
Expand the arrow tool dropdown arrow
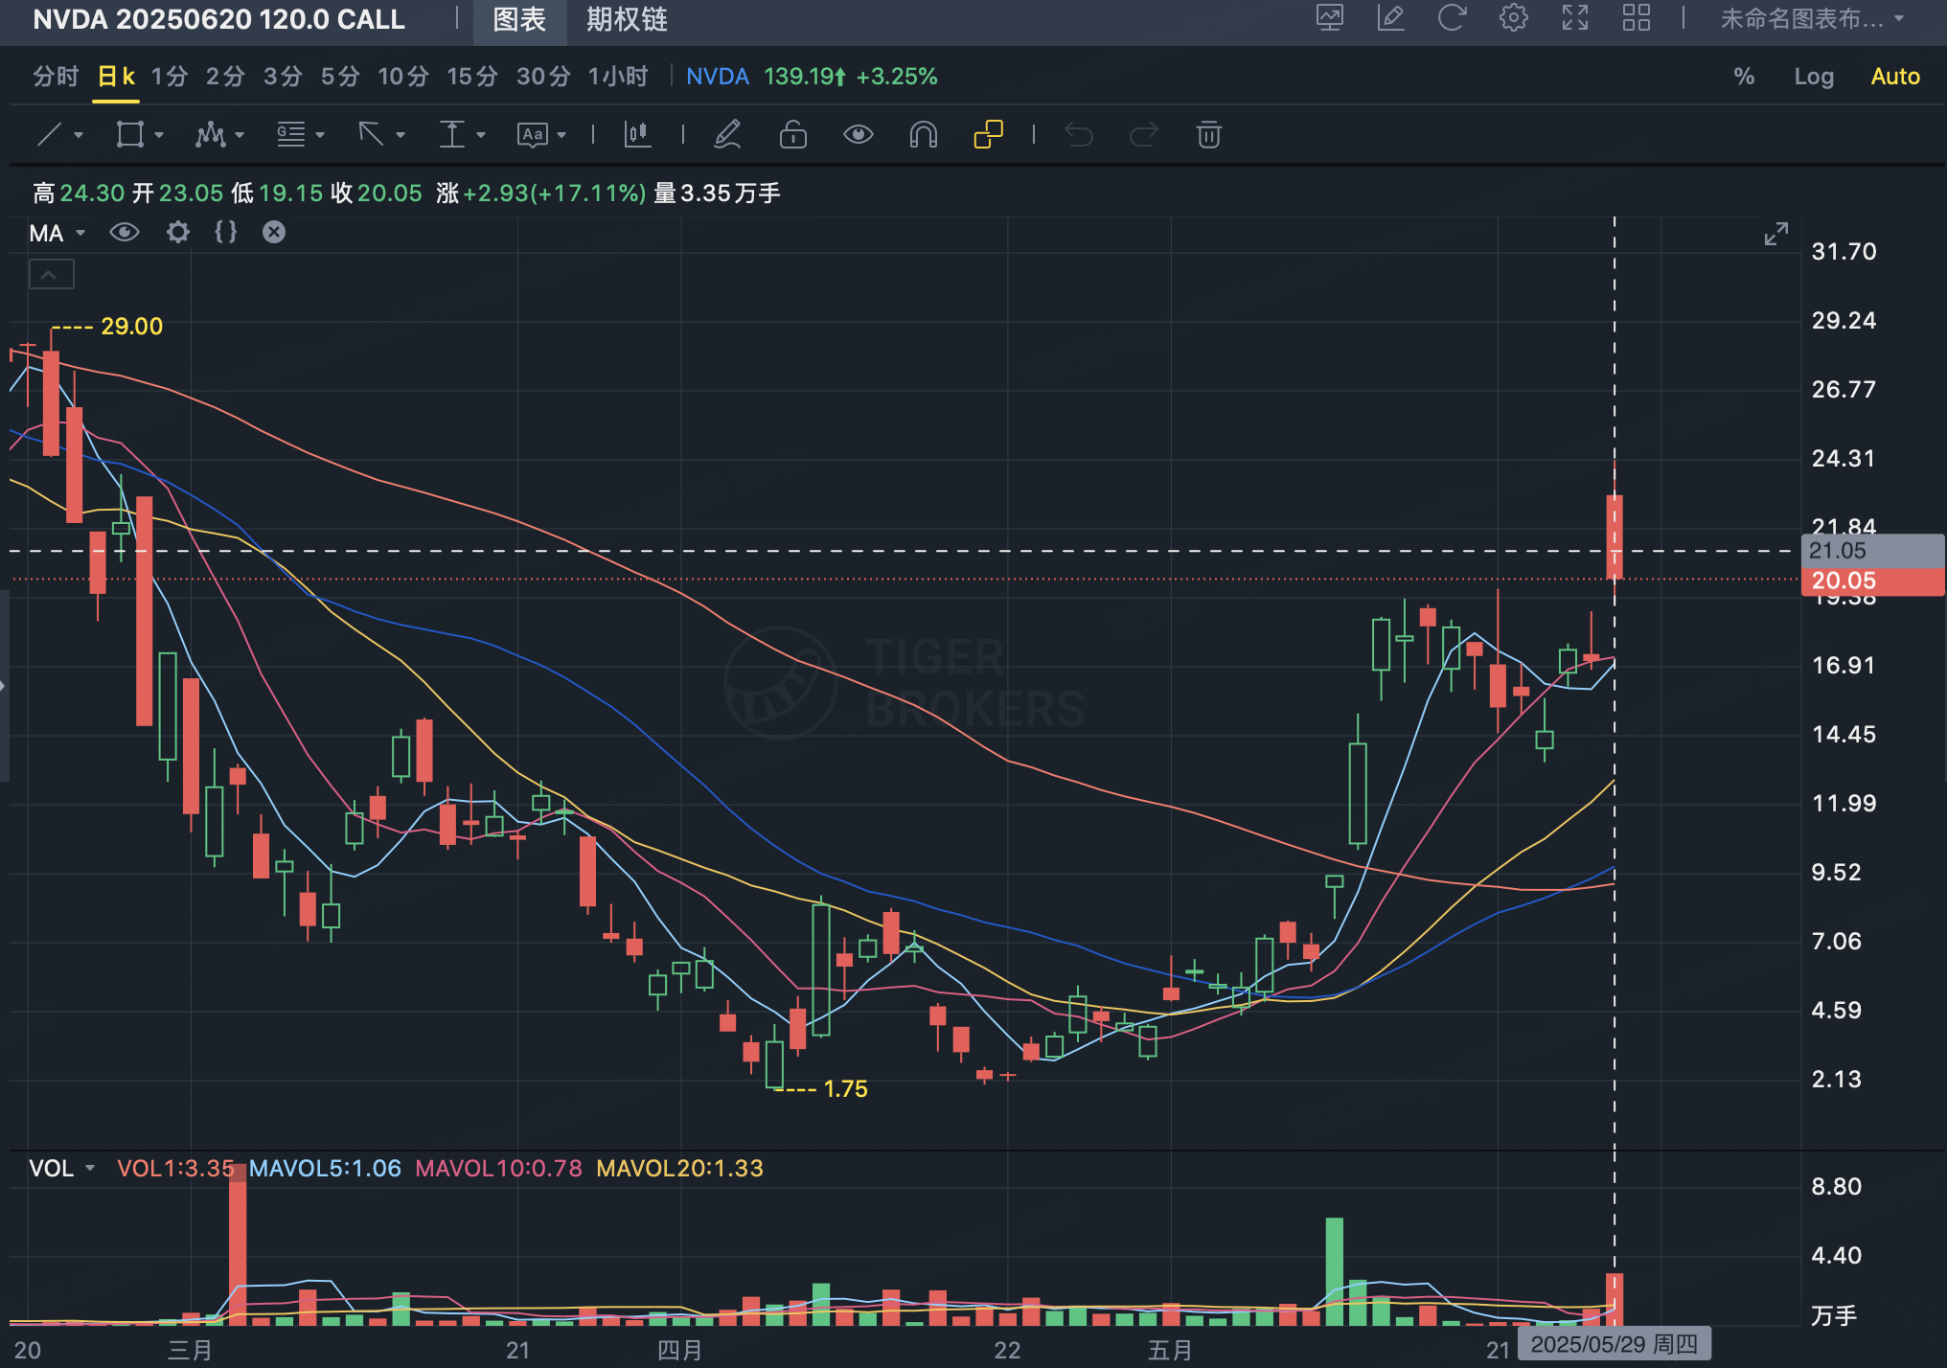pyautogui.click(x=401, y=135)
